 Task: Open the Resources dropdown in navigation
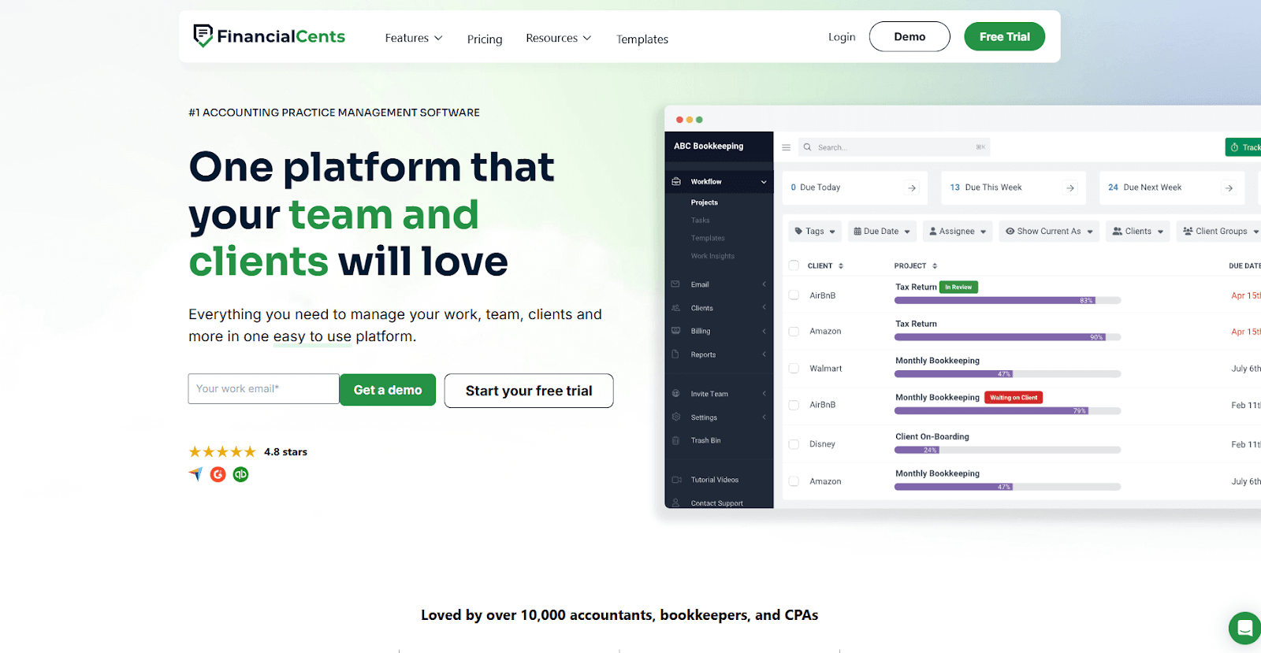point(558,38)
